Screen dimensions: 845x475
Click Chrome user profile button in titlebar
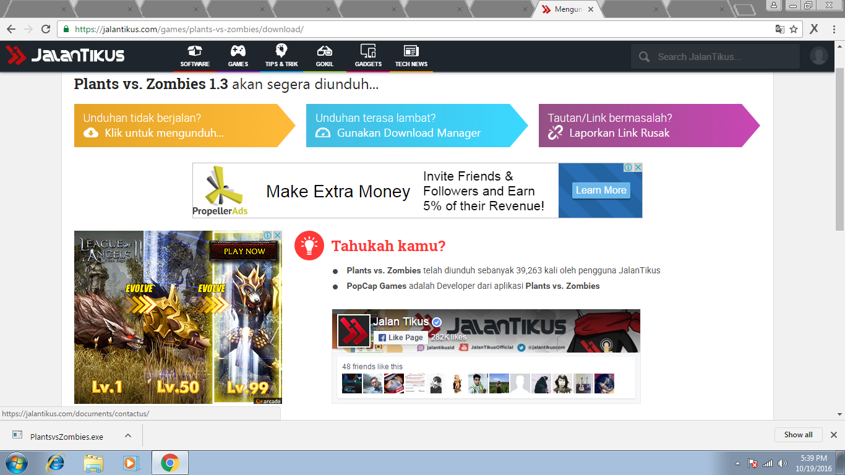[x=774, y=5]
